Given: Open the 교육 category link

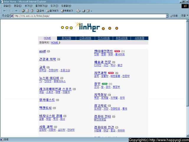Looking at the screenshot, I should point(42,67).
